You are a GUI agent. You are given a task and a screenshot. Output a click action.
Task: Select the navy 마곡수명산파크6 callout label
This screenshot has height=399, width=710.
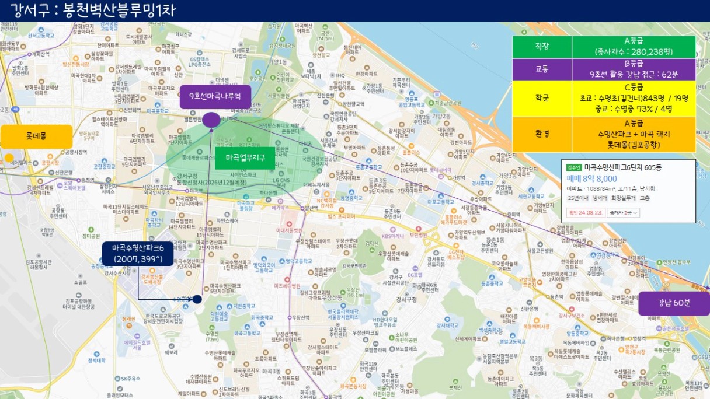pyautogui.click(x=138, y=253)
